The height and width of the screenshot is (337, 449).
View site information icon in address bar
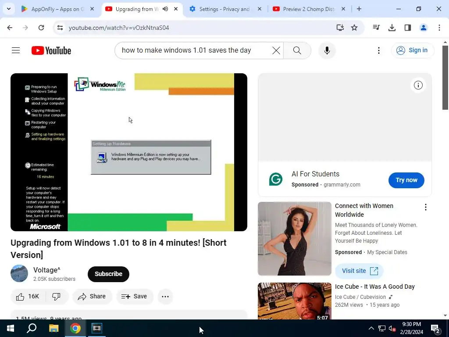60,28
